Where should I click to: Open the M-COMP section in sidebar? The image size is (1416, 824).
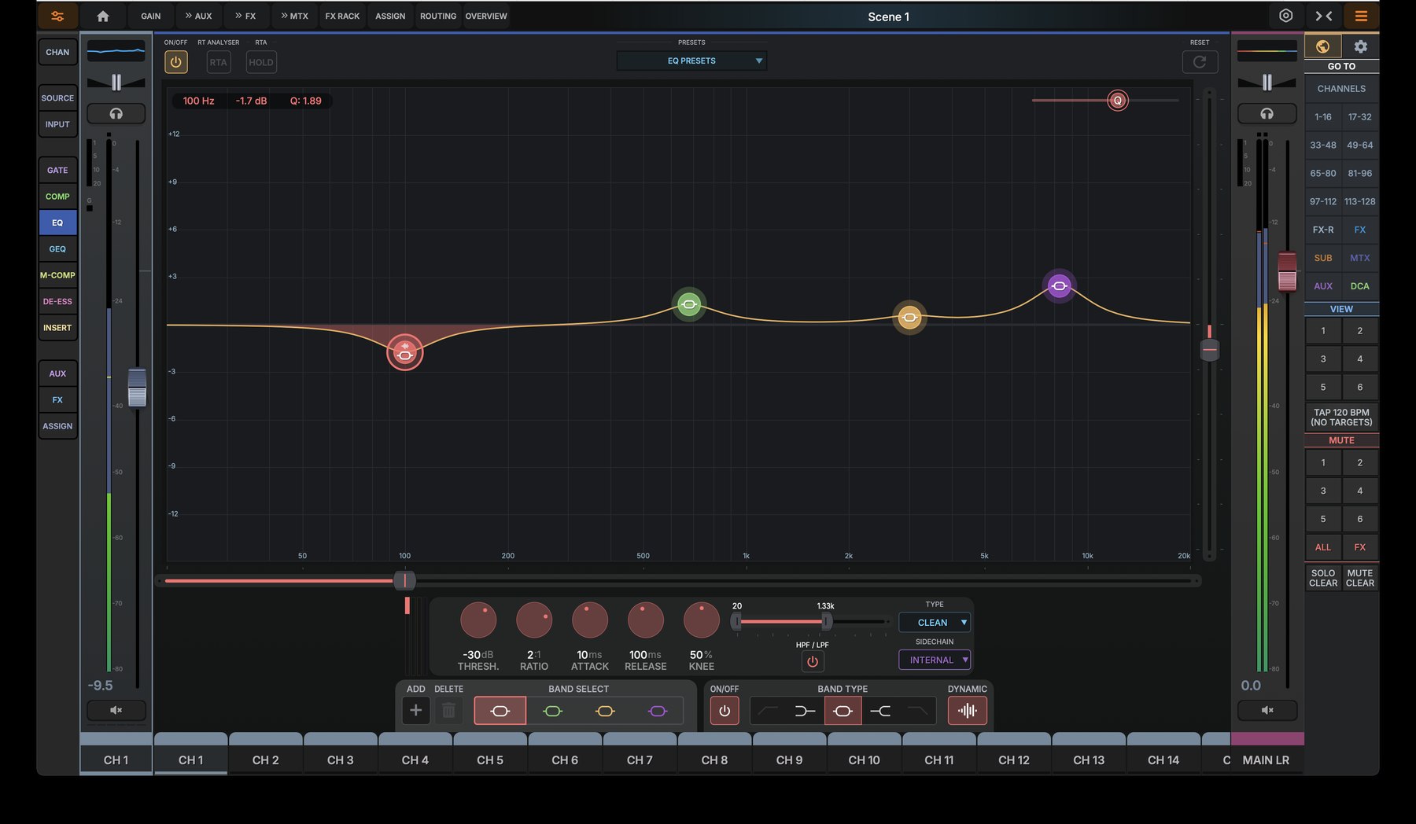pos(57,275)
